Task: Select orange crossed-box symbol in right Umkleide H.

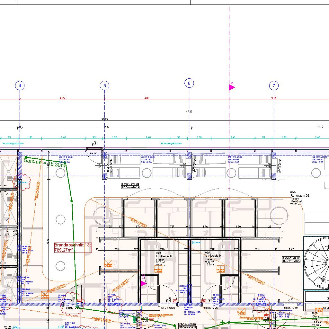Action: [220, 269]
